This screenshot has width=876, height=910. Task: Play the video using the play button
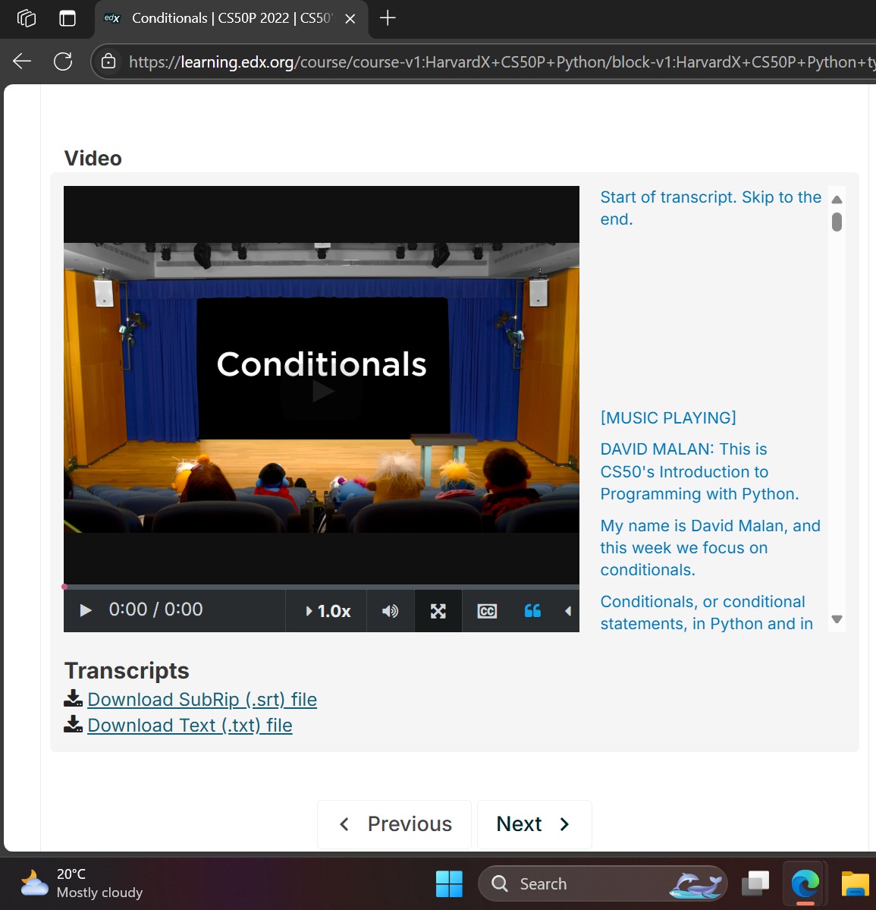85,610
